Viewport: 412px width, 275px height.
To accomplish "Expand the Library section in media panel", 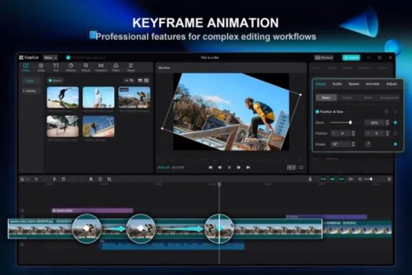I will pyautogui.click(x=30, y=91).
